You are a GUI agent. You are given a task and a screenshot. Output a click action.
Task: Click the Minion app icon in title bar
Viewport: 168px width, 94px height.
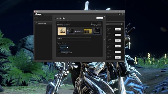pyautogui.click(x=35, y=11)
